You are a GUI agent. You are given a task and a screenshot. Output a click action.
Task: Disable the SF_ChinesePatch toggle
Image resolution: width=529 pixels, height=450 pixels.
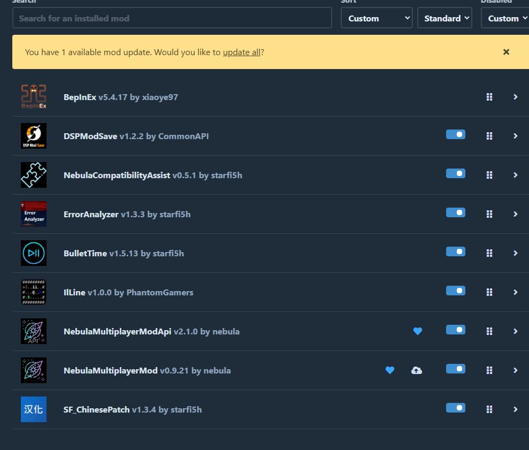(x=455, y=408)
